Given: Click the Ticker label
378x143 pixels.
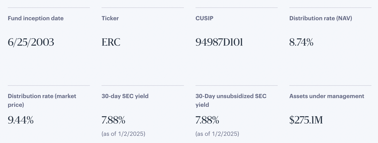Looking at the screenshot, I should 110,18.
